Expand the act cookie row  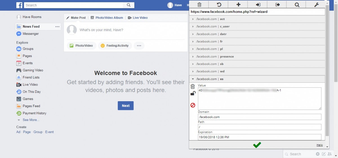coord(257,19)
